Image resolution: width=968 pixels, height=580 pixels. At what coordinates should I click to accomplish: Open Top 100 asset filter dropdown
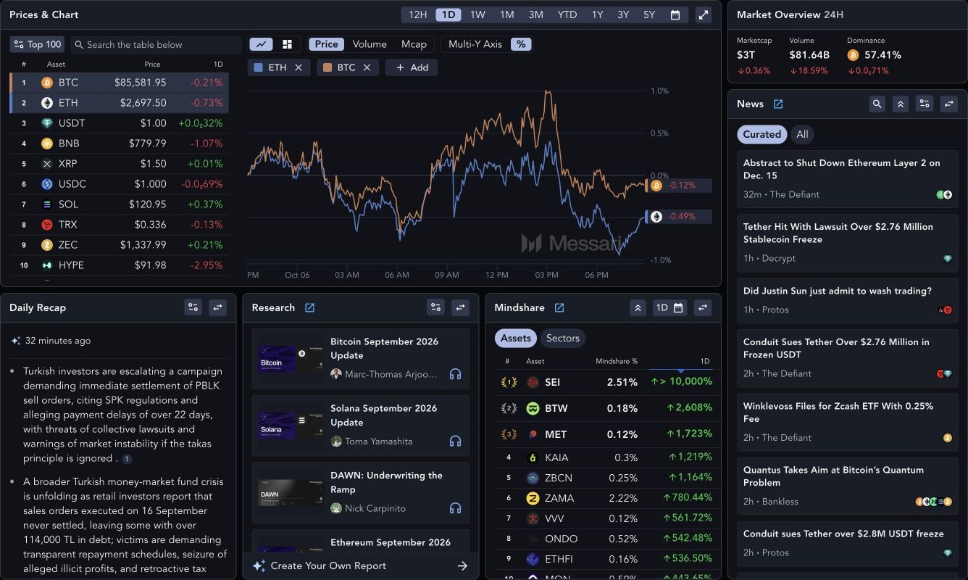[38, 44]
